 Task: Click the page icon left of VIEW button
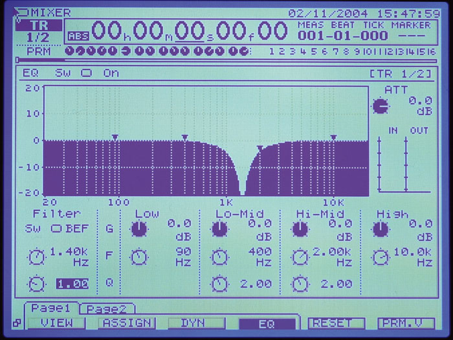(17, 323)
